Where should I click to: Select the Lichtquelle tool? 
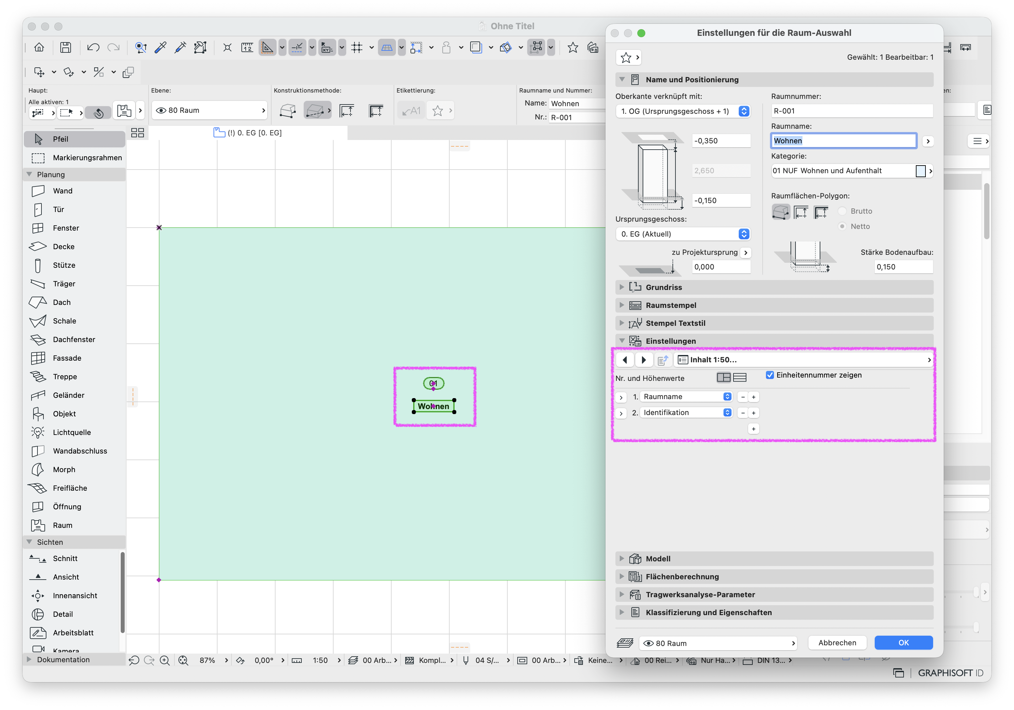74,432
